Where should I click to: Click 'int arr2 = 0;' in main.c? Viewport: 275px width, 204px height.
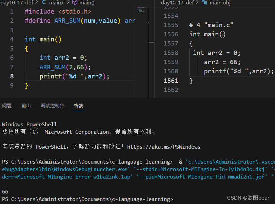[63, 58]
